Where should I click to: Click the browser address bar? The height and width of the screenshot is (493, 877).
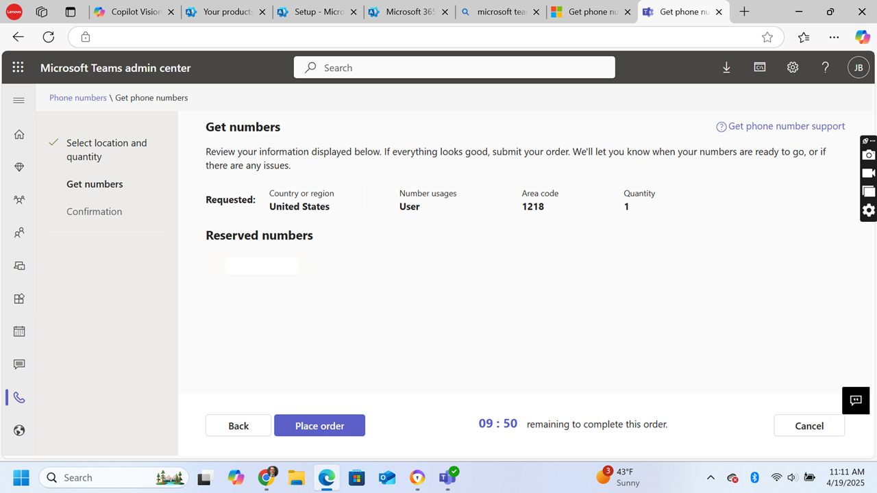click(x=425, y=37)
